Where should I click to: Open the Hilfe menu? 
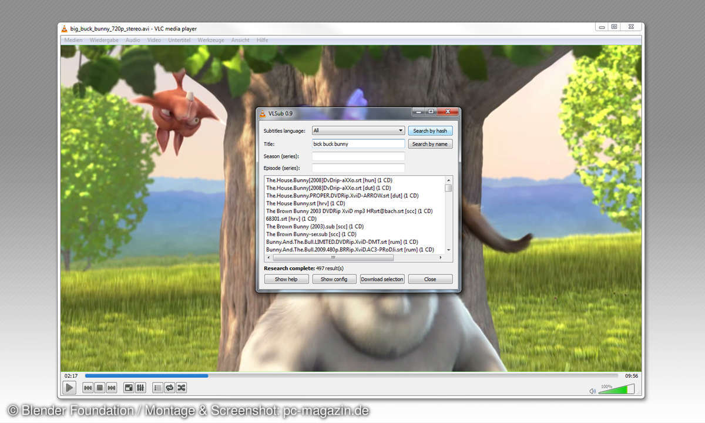coord(262,40)
